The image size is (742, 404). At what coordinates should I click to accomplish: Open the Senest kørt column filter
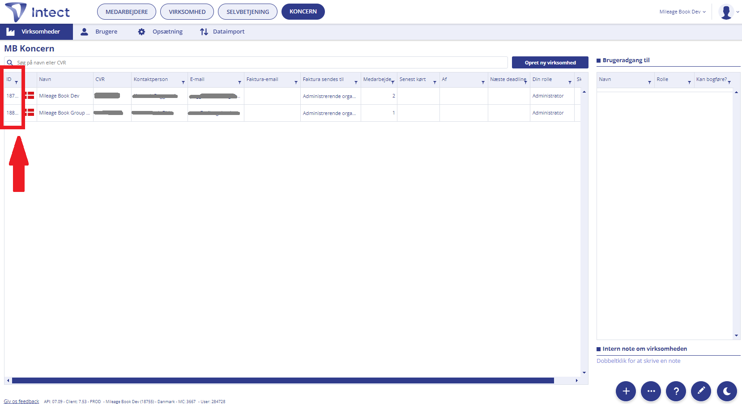tap(435, 82)
